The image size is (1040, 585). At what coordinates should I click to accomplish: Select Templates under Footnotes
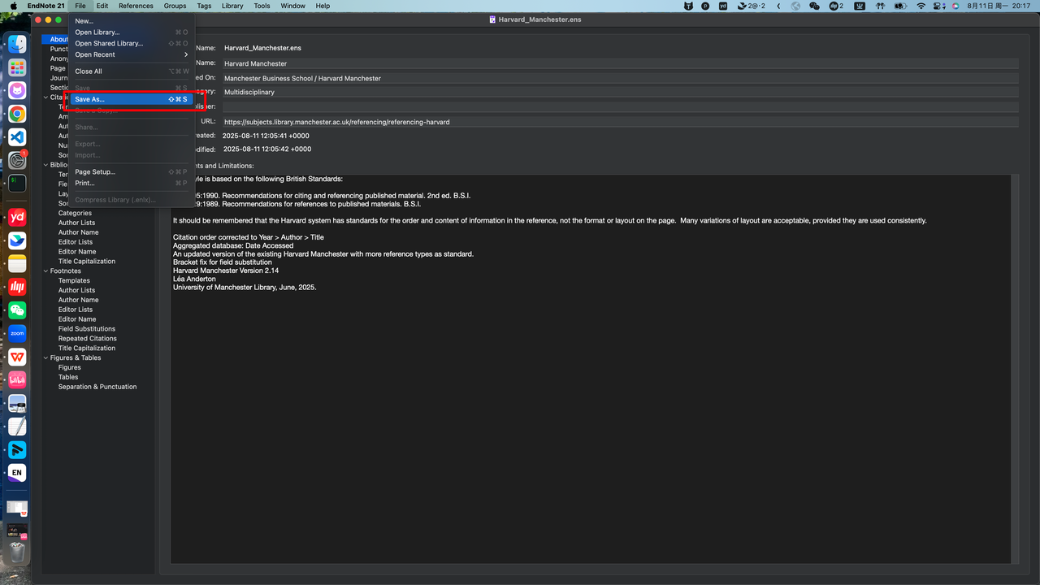(x=74, y=281)
